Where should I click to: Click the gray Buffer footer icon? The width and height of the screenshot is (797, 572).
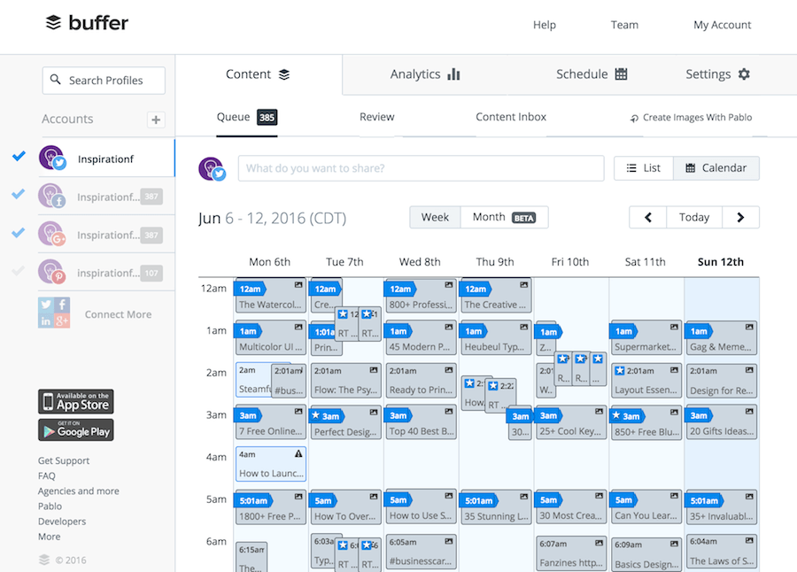coord(44,560)
